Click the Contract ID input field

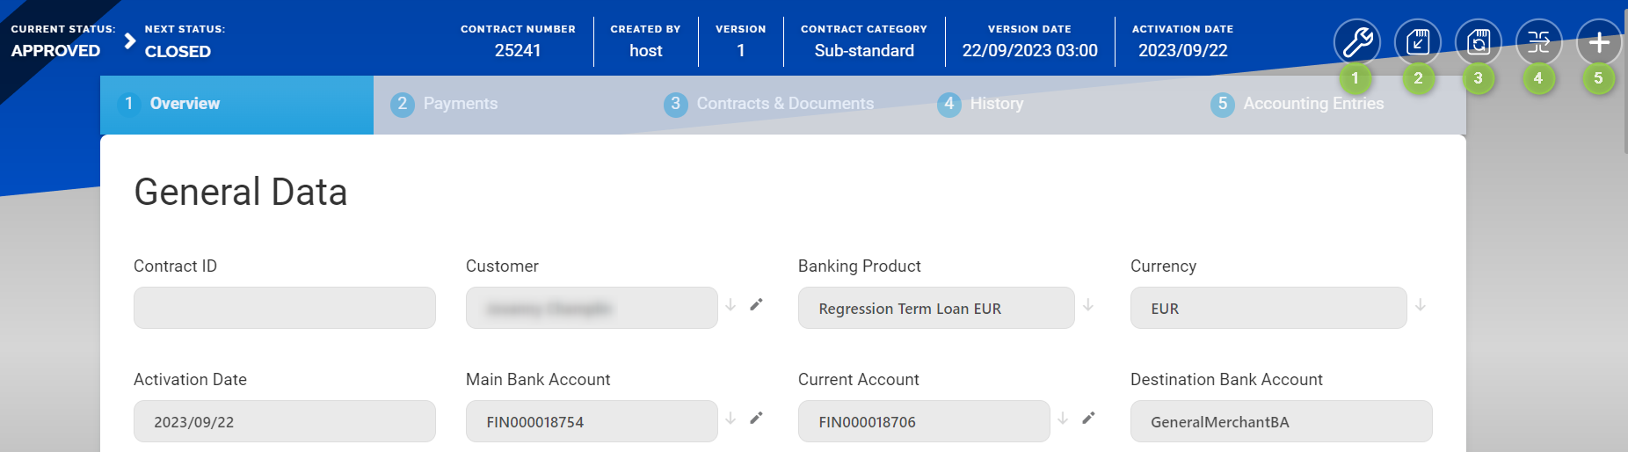tap(284, 308)
